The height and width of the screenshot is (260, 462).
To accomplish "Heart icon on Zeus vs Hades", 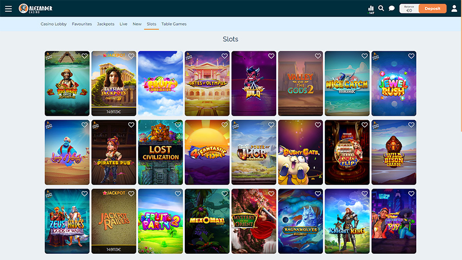I will click(85, 194).
